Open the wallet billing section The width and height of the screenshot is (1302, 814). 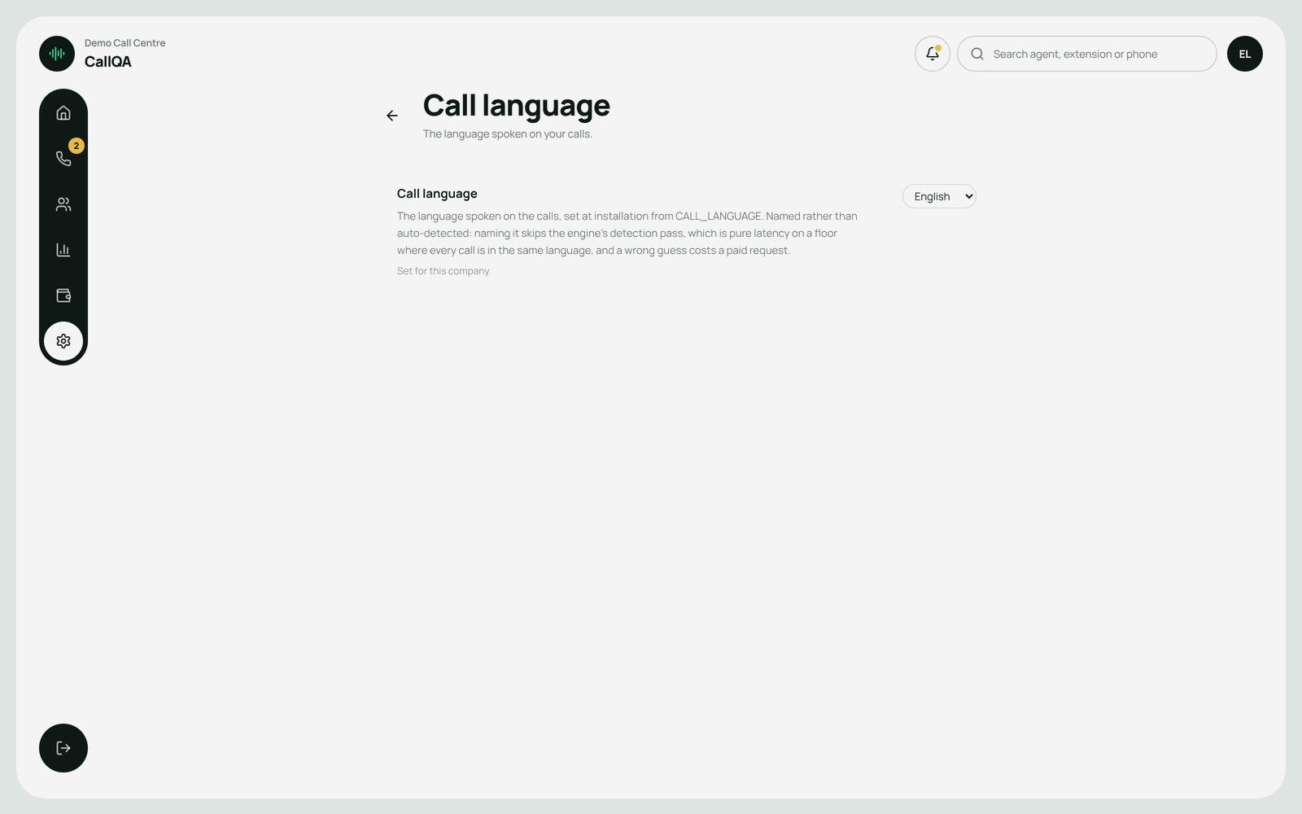point(63,295)
